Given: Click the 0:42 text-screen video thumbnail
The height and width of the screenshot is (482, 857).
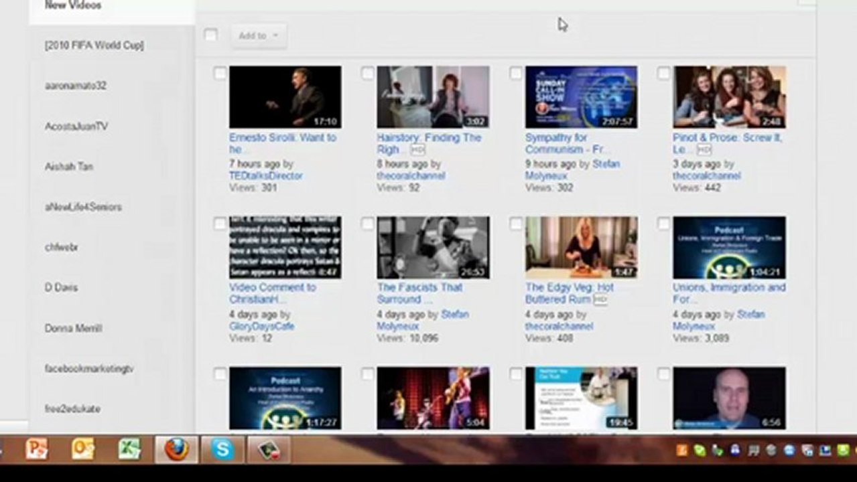Looking at the screenshot, I should [285, 247].
